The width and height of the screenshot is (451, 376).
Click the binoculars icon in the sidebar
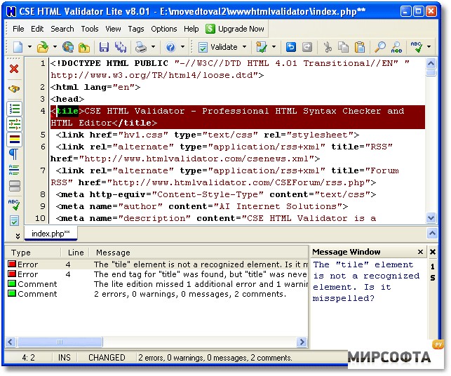coord(14,89)
